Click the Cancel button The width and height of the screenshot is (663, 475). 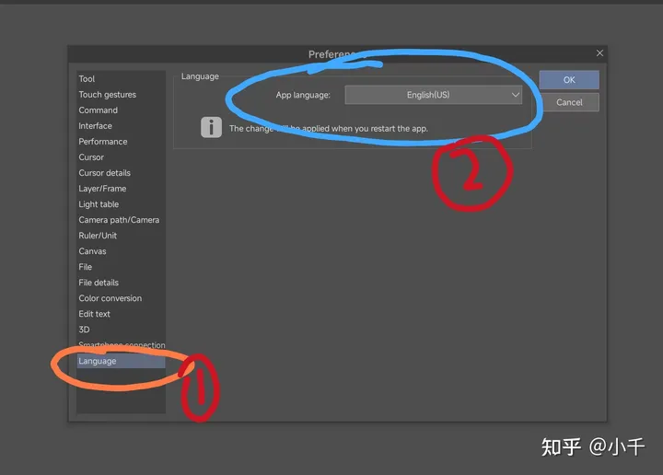569,102
